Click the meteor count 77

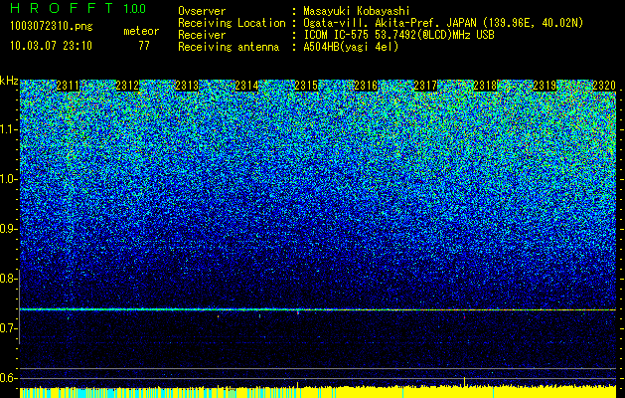click(144, 46)
